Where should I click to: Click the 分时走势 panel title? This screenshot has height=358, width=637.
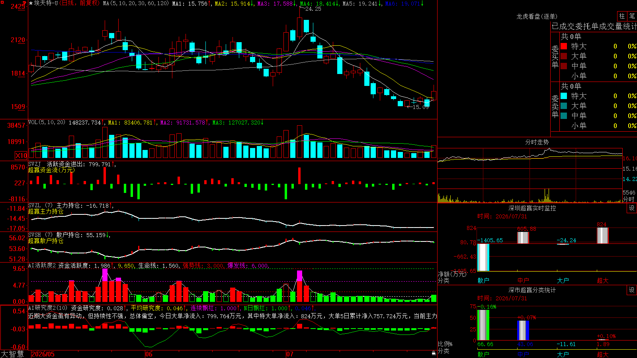[537, 142]
